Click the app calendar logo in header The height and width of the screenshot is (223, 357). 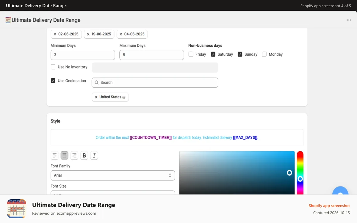[8, 20]
